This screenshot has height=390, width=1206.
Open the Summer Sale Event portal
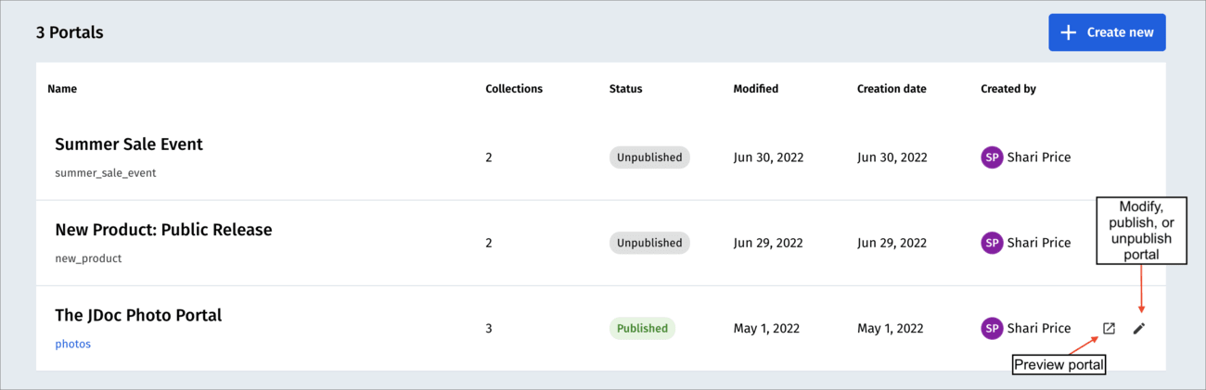(x=128, y=145)
